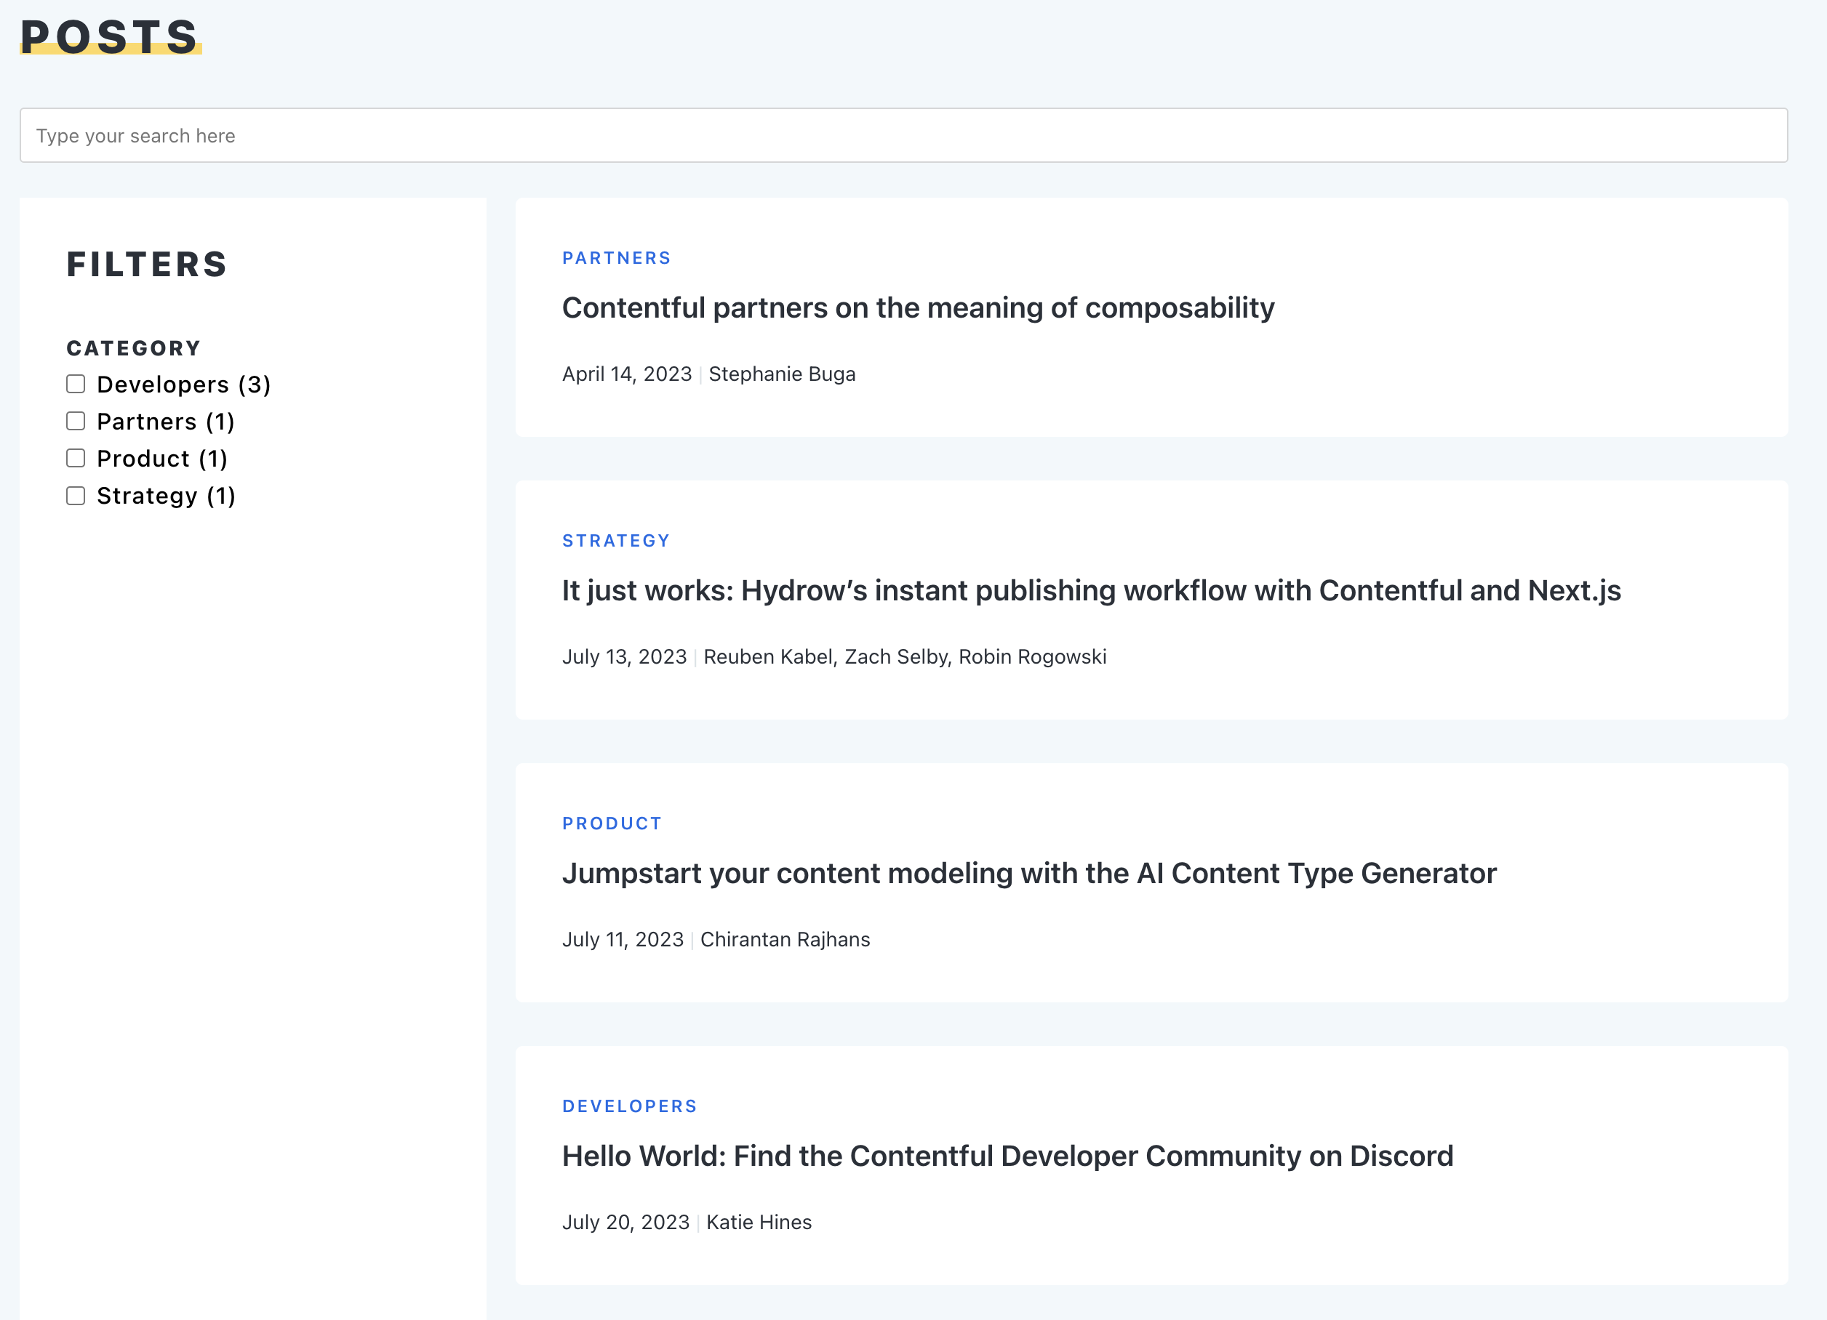
Task: Open the Hydrow instant publishing post
Action: [x=1091, y=590]
